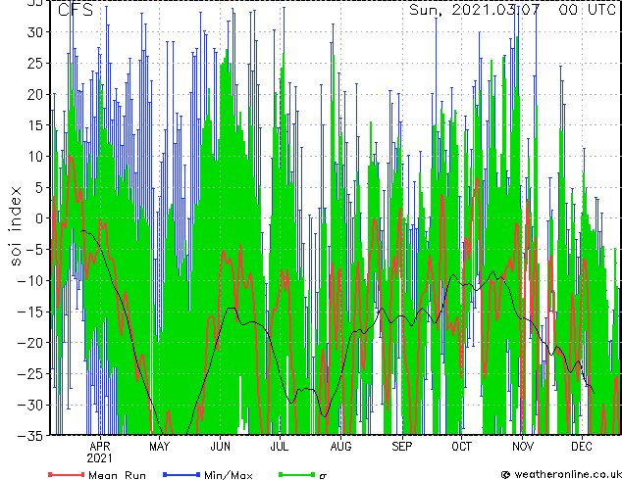
Task: Click the -5 value on the y-axis
Action: pyautogui.click(x=35, y=250)
